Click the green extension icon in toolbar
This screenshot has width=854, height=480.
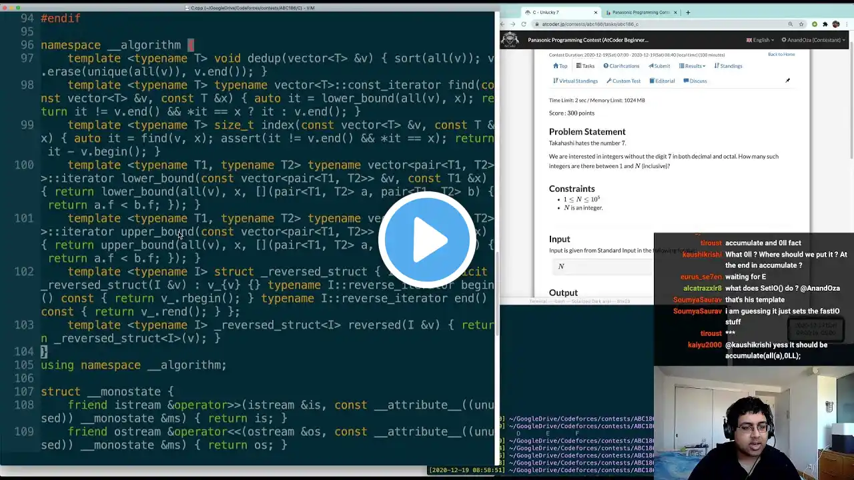(x=815, y=24)
